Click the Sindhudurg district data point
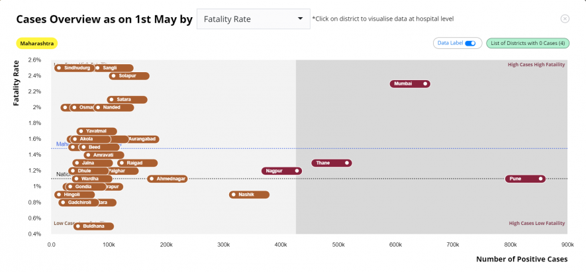 click(59, 68)
